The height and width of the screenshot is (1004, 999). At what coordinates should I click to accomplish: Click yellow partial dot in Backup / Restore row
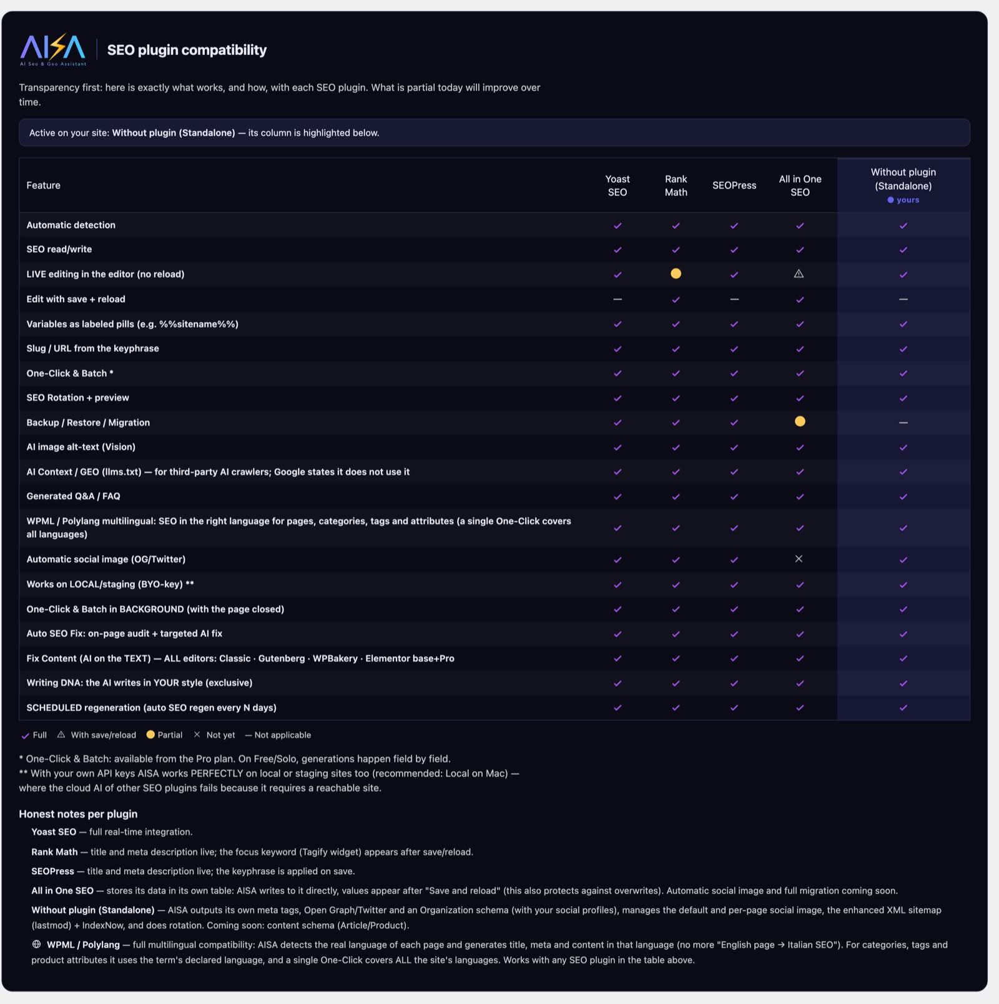(x=800, y=421)
